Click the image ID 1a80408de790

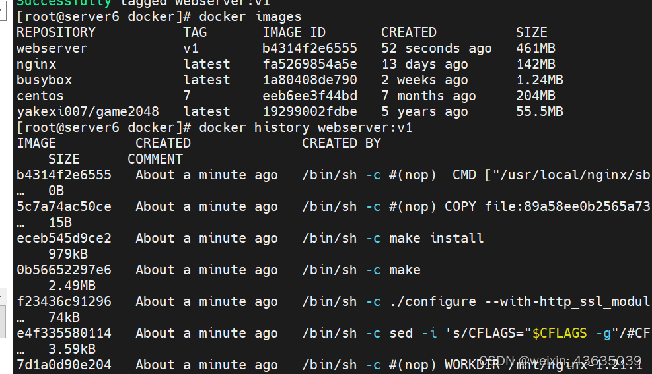pos(310,80)
